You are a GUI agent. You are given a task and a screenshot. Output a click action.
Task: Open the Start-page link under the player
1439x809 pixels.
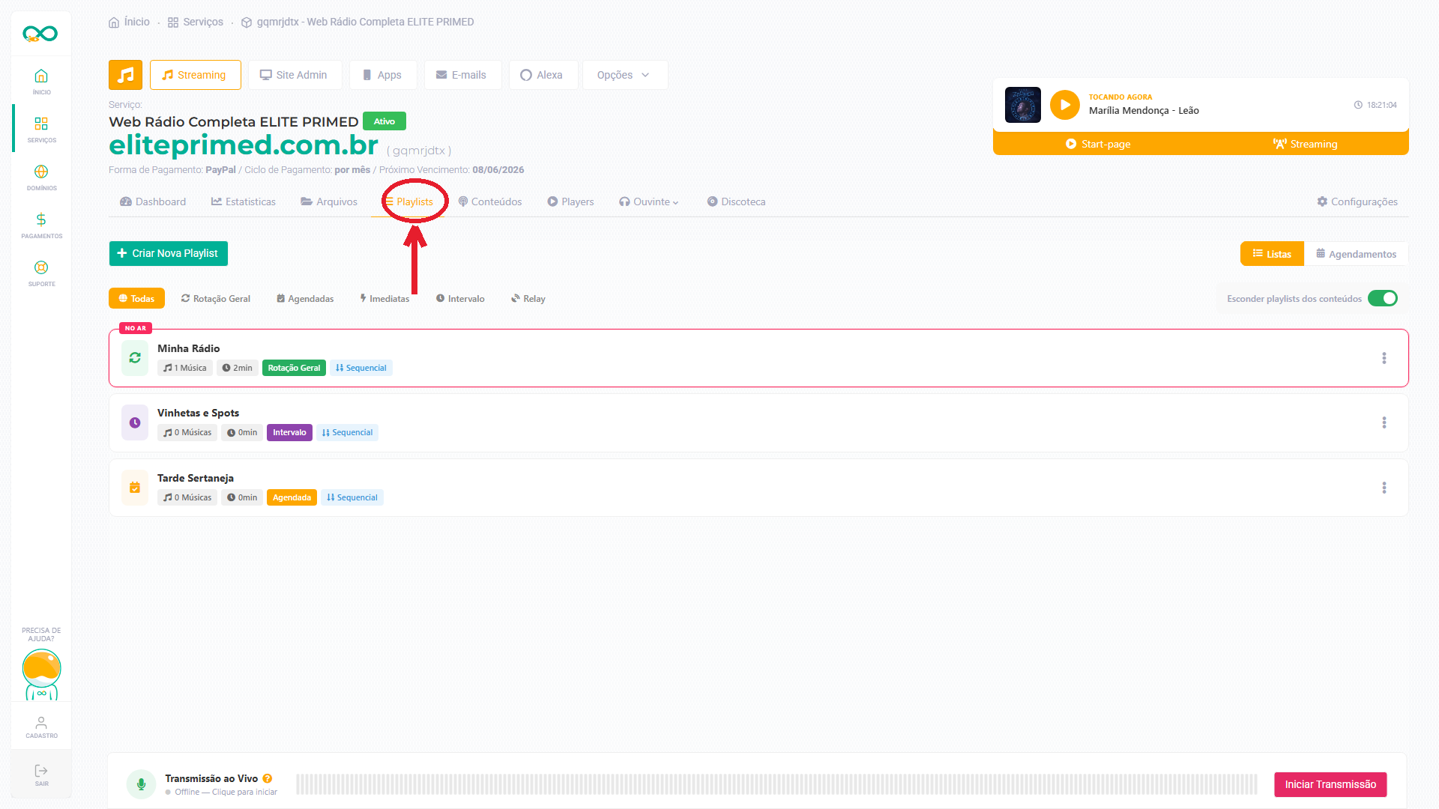[x=1098, y=144]
